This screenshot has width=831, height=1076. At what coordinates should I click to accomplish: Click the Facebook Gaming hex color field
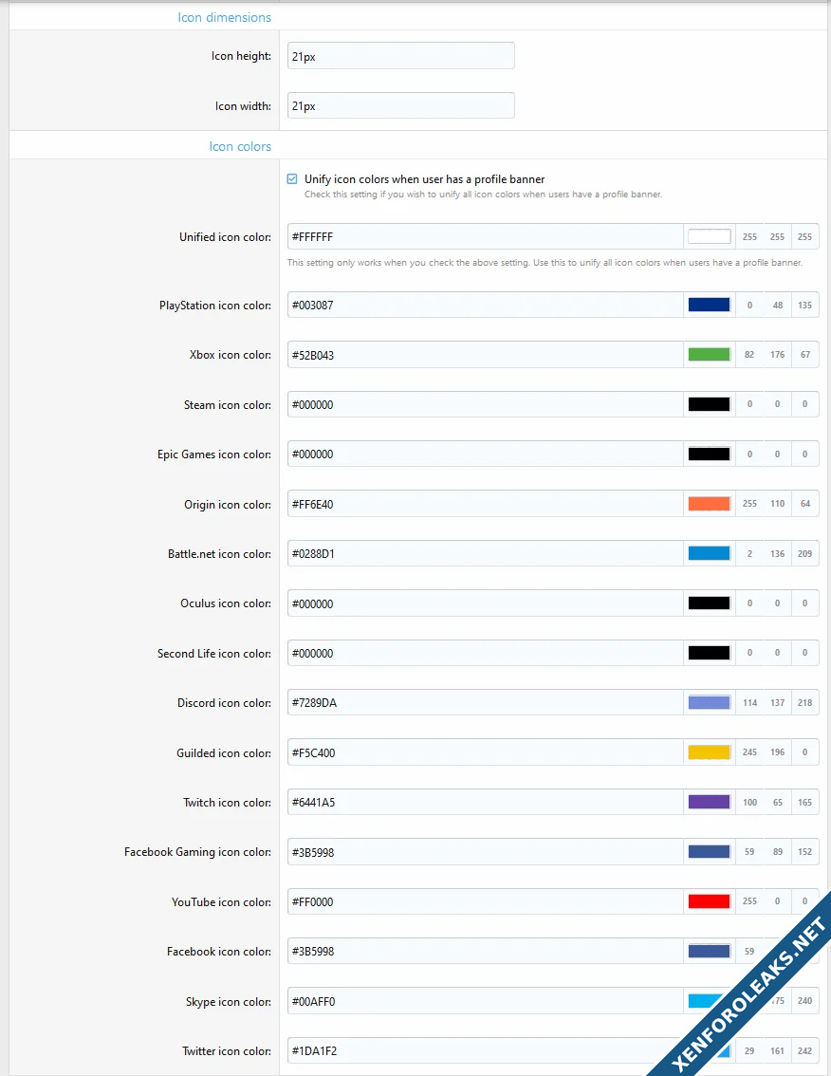coord(484,852)
